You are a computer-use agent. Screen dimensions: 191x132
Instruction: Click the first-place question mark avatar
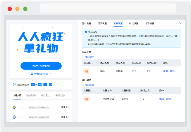pyautogui.click(x=23, y=107)
